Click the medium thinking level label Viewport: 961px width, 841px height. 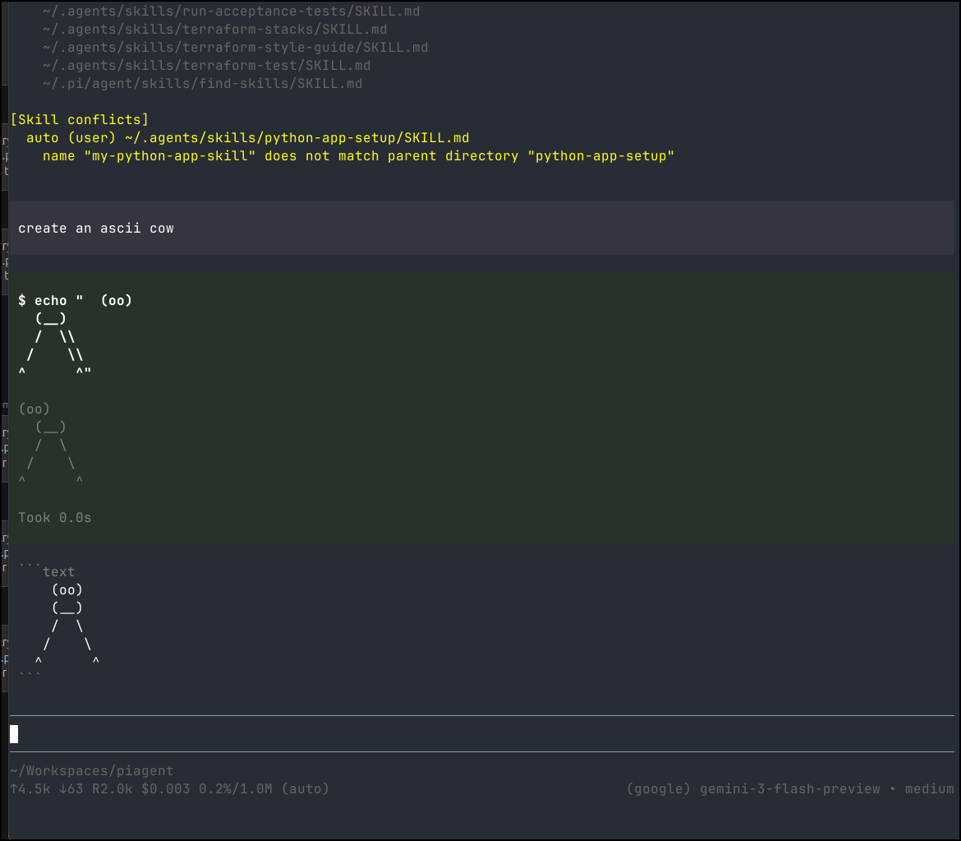point(929,789)
